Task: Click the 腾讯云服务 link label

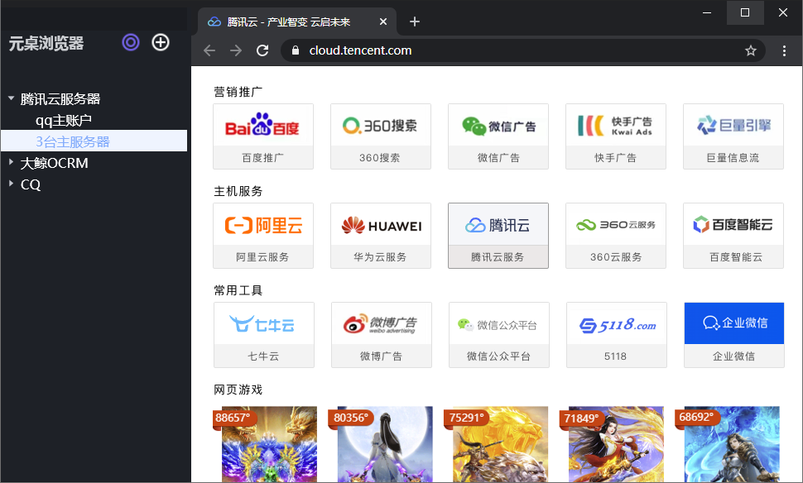Action: click(x=498, y=257)
